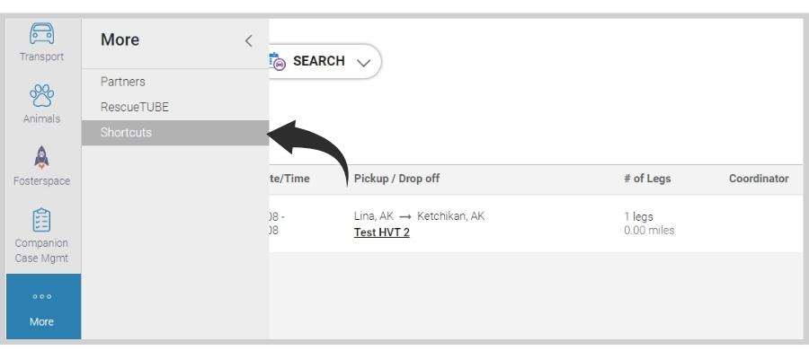Select the Lina, AK to Ketchikan row
Screen dimensions: 809x359
[536, 223]
